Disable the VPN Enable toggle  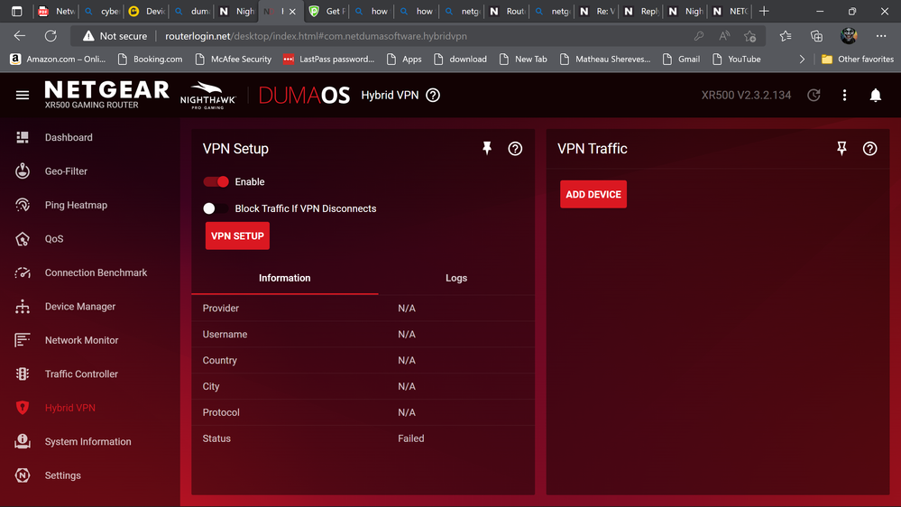coord(216,181)
